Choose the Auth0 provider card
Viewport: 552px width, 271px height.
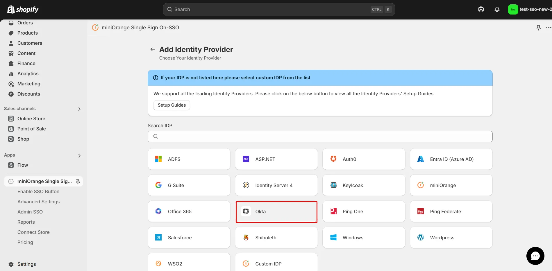point(364,159)
